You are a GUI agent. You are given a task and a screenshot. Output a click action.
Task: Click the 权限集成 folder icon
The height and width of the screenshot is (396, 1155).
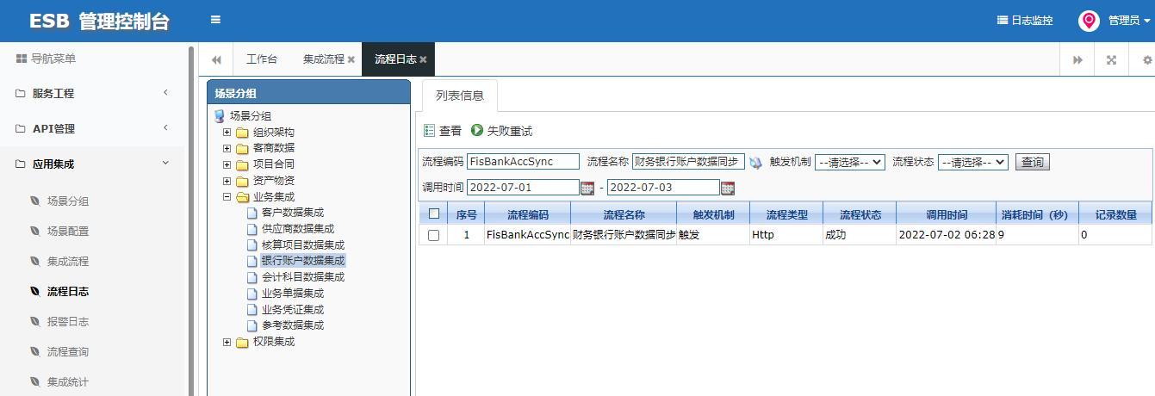[242, 342]
